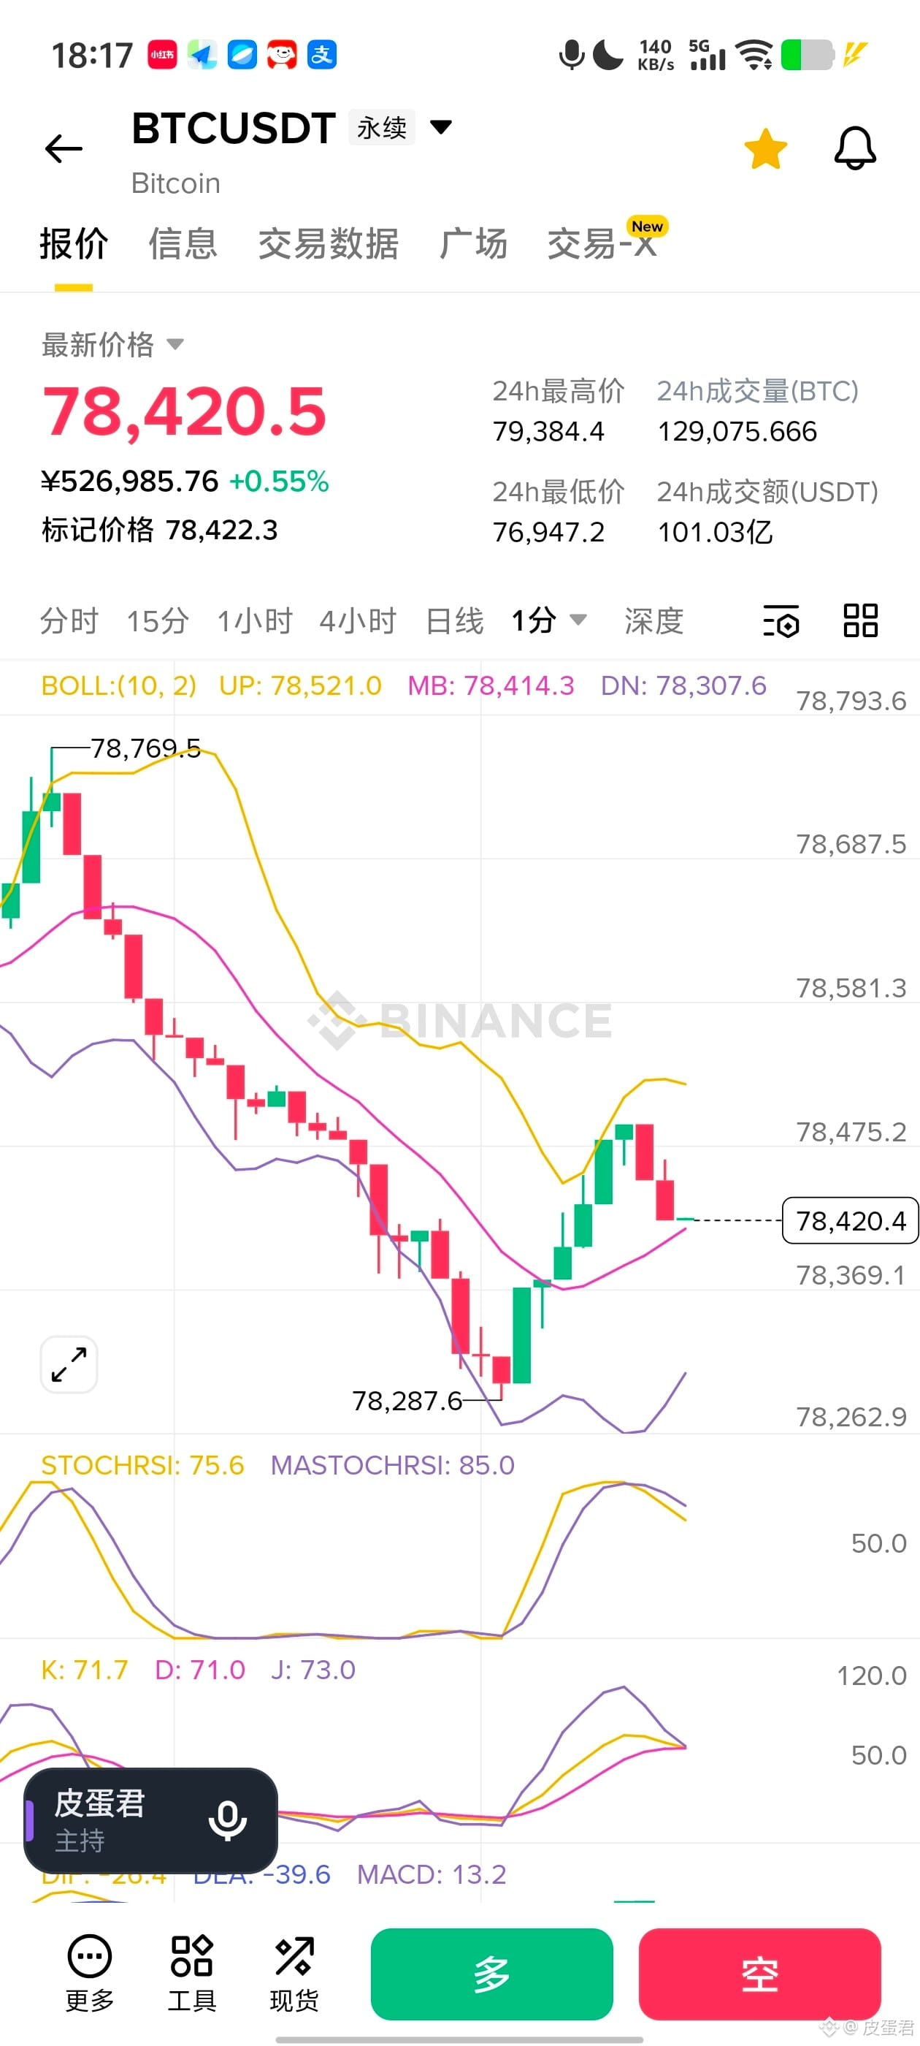Toggle the microphone in 皮蛋君 widget
Screen dimensions: 920x2046
(x=228, y=1820)
